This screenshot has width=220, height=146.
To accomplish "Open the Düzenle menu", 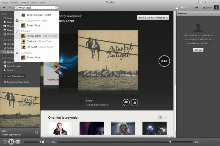I will [14, 3].
